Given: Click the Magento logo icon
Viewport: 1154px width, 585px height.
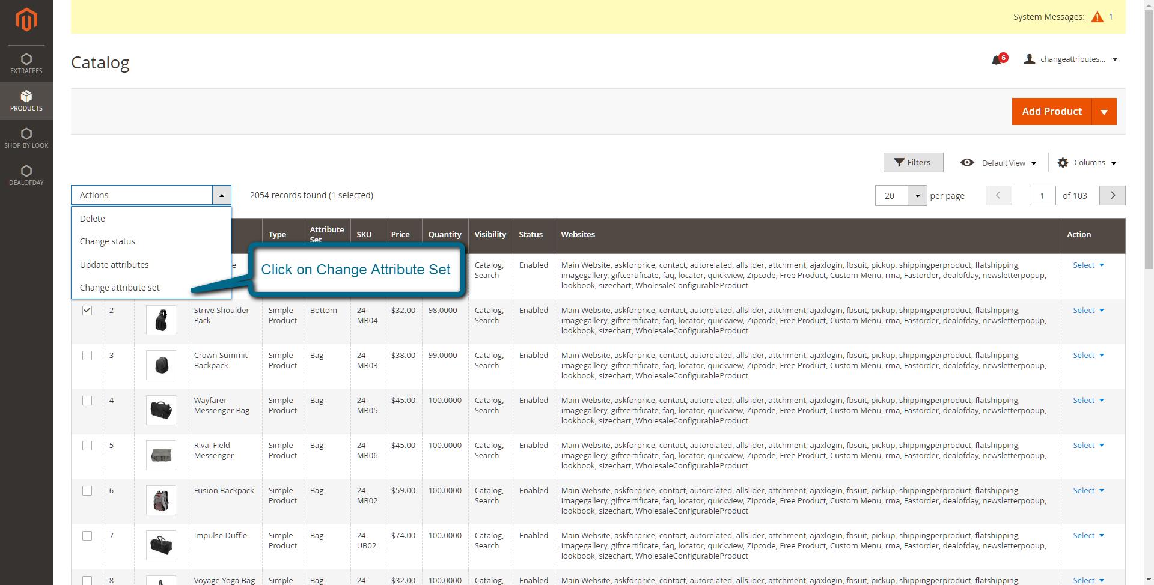Looking at the screenshot, I should tap(26, 19).
